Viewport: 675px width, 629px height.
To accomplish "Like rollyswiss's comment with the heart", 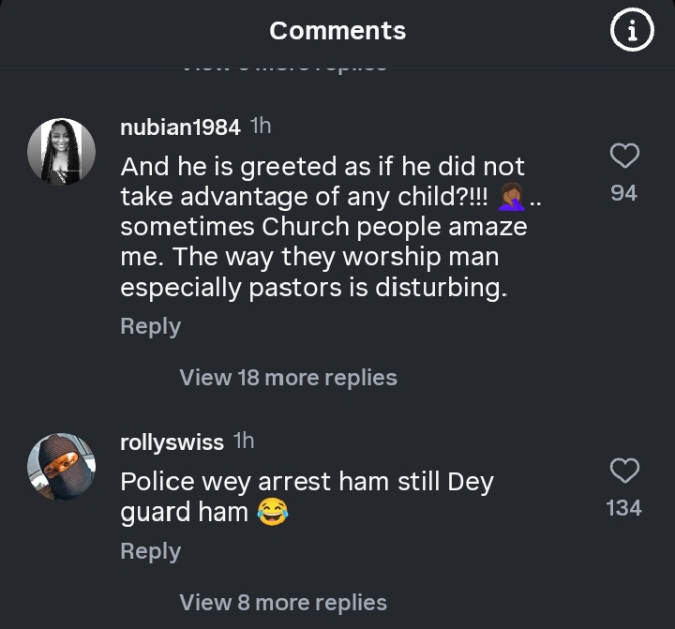I will [x=624, y=471].
